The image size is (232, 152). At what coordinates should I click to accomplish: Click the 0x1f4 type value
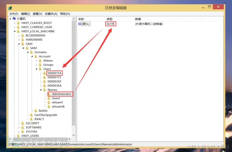point(111,24)
